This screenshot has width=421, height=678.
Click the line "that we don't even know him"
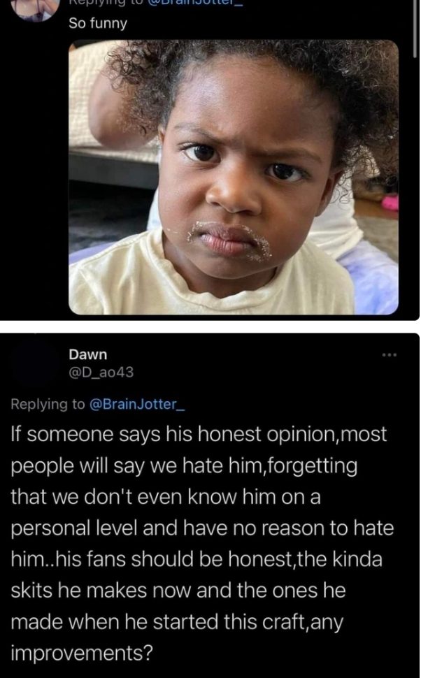pyautogui.click(x=166, y=497)
